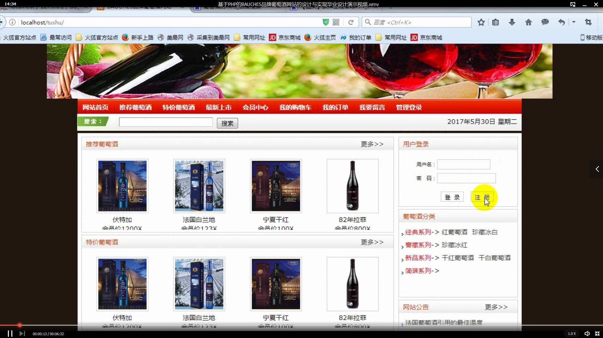The height and width of the screenshot is (338, 603).
Task: Open 采集到美最网 bookmark
Action: 209,37
